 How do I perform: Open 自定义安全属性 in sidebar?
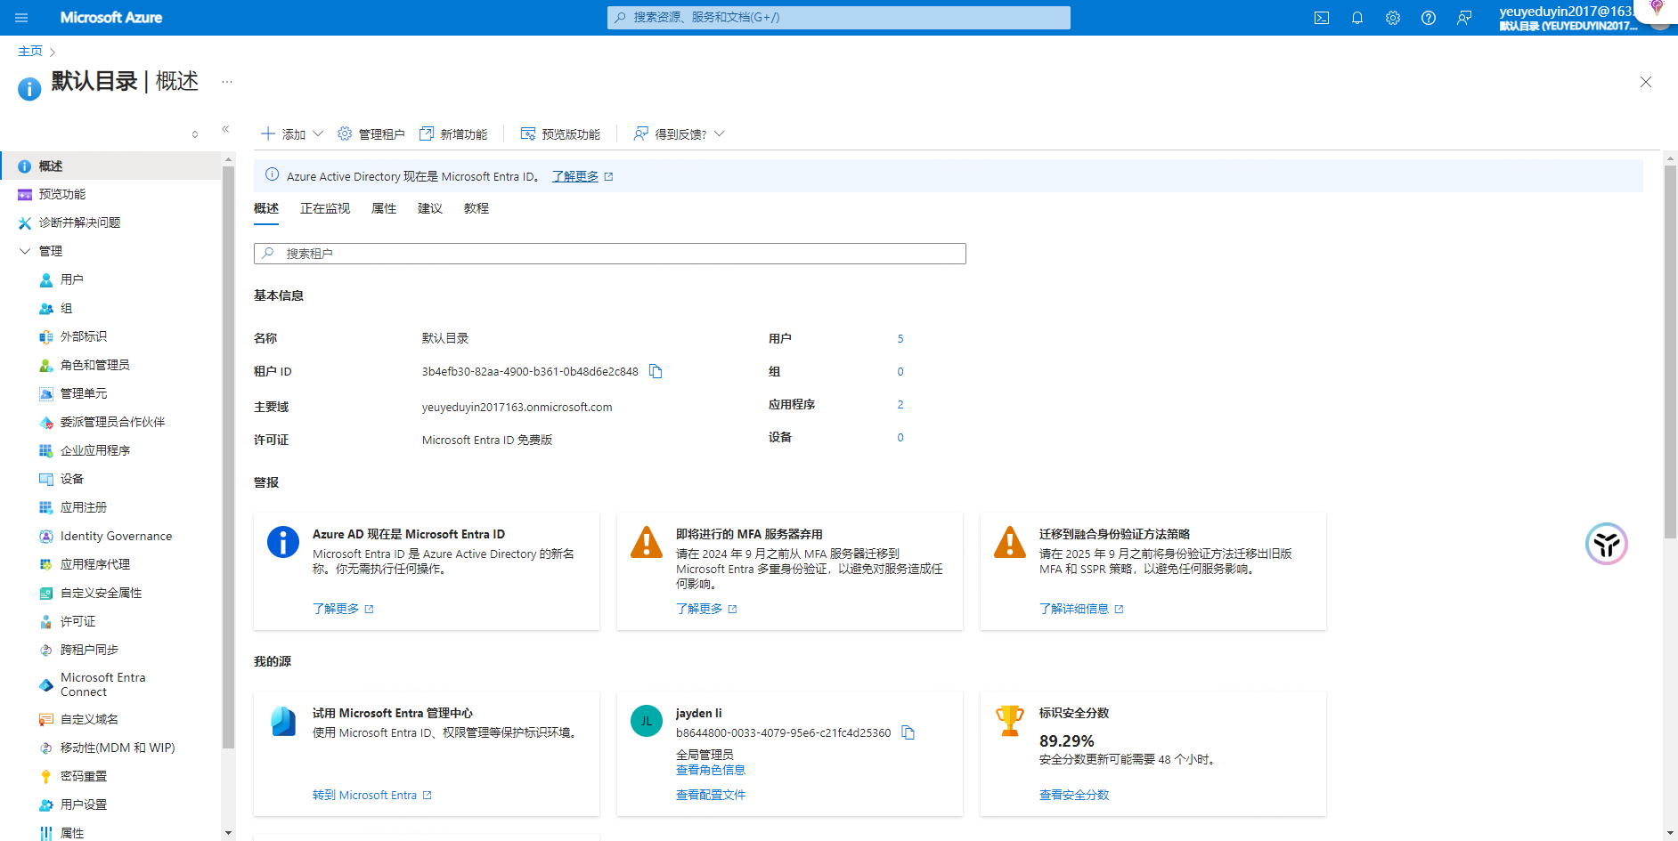click(x=101, y=593)
